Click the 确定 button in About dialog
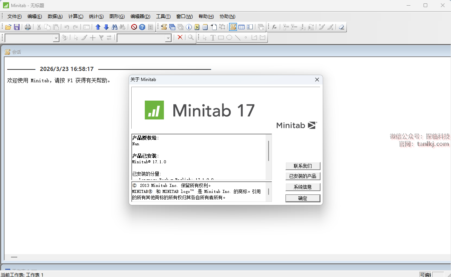 (303, 198)
